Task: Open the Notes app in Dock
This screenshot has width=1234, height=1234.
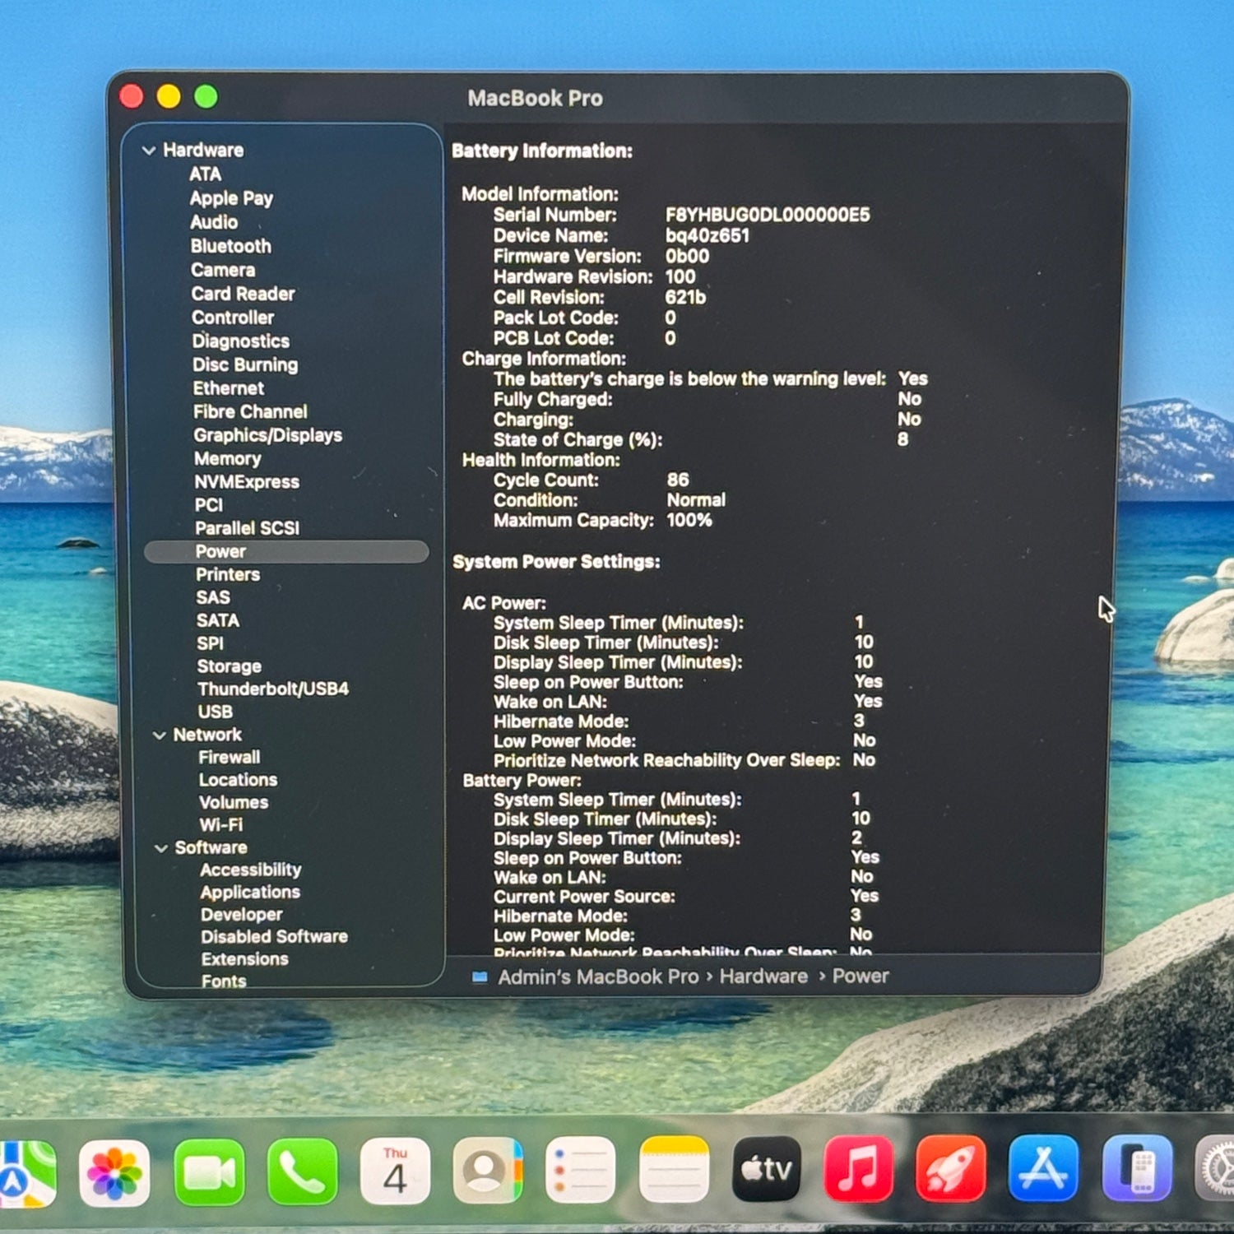Action: [674, 1171]
